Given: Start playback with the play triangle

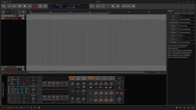Looking at the screenshot, I should tap(14, 6).
